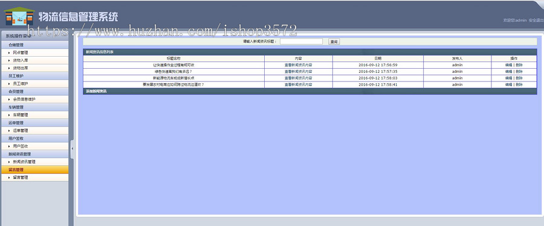
Task: Click title 新能源物流车或成新增长点
Action: (173, 78)
